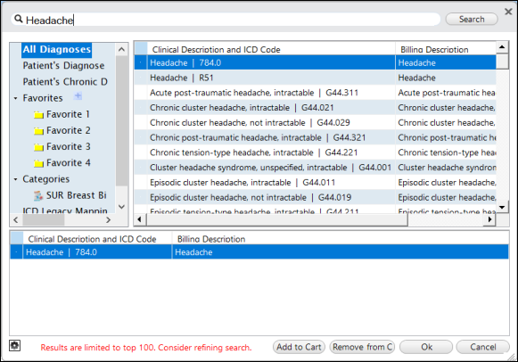Click the Search button
Screen dimensions: 518x362
472,19
